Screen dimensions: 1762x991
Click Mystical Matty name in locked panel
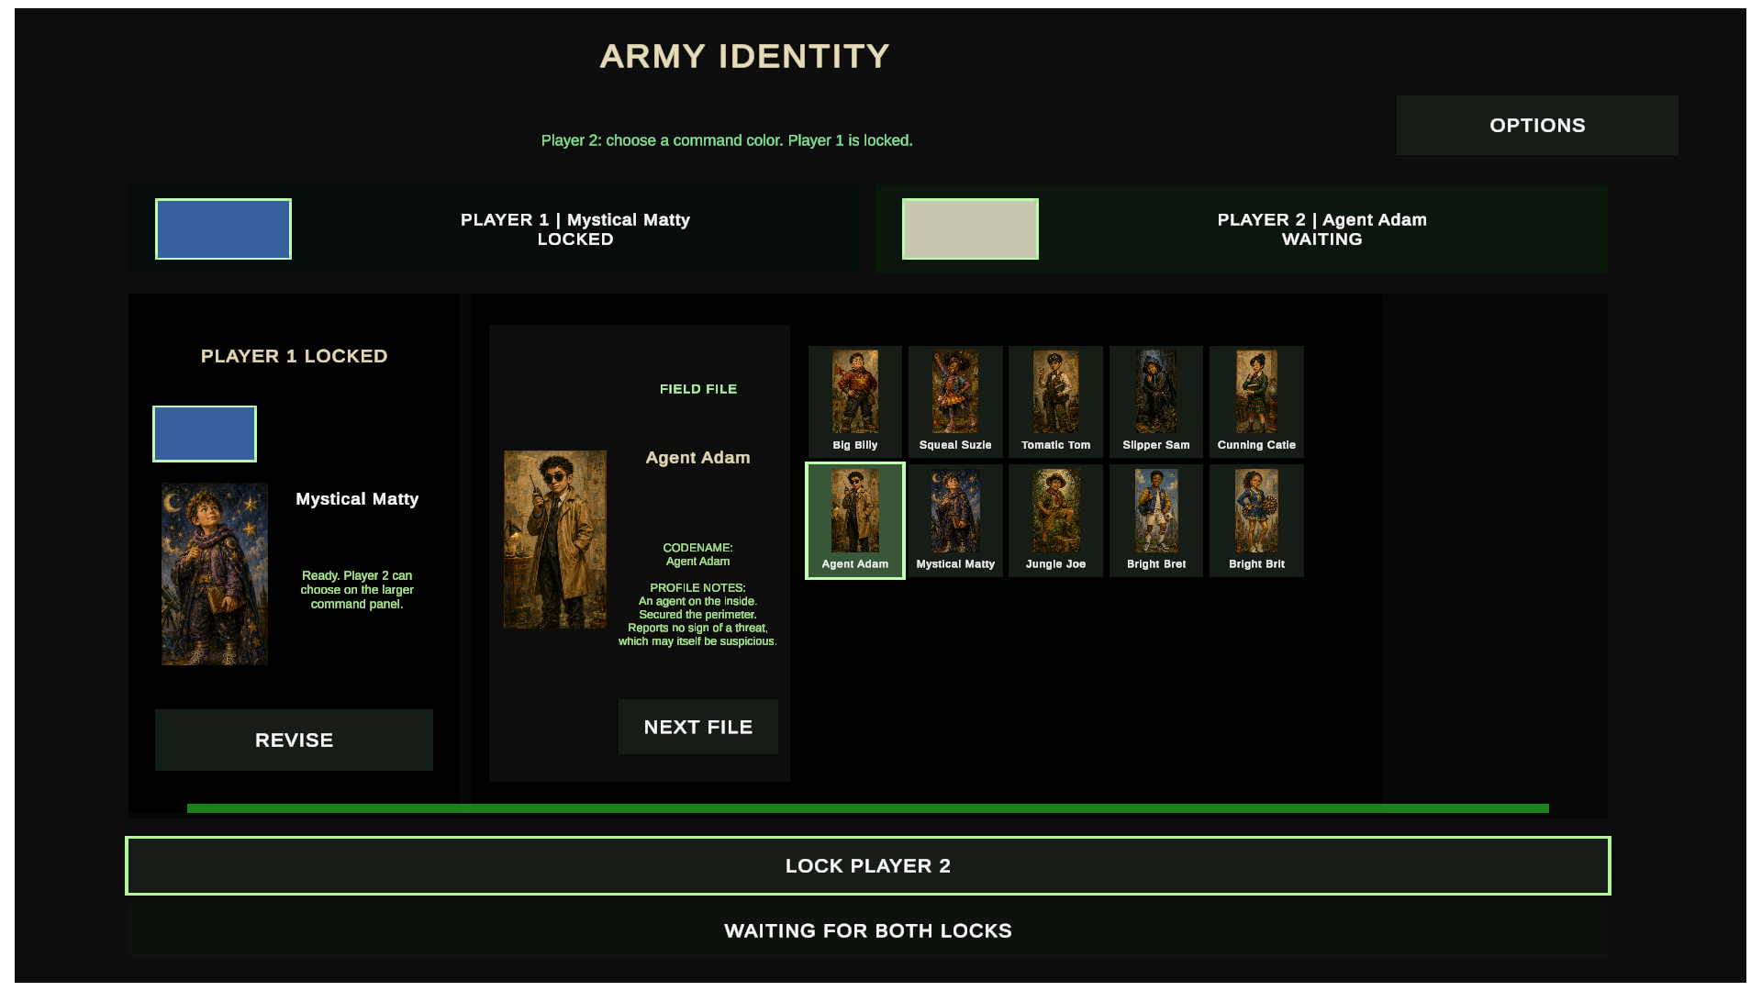click(357, 499)
